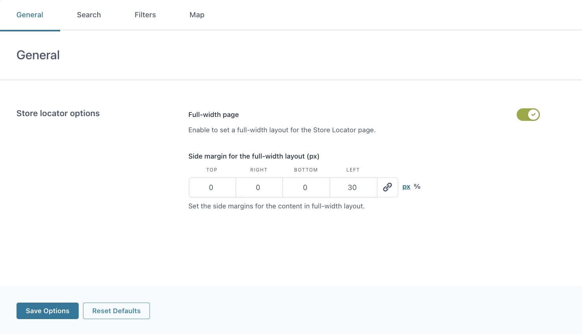Click the Save Options button
582x334 pixels.
pos(48,311)
